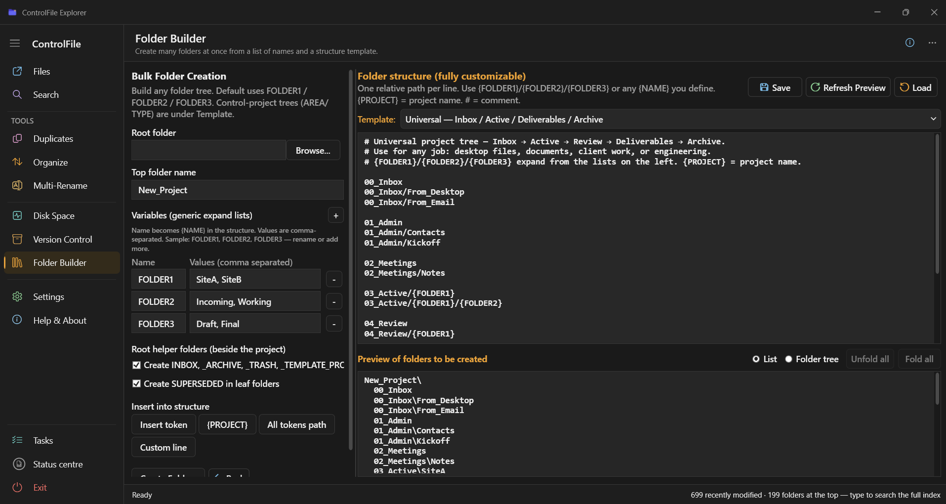The width and height of the screenshot is (946, 504).
Task: Click the 00_Inbox/From_Email structure line
Action: [409, 202]
